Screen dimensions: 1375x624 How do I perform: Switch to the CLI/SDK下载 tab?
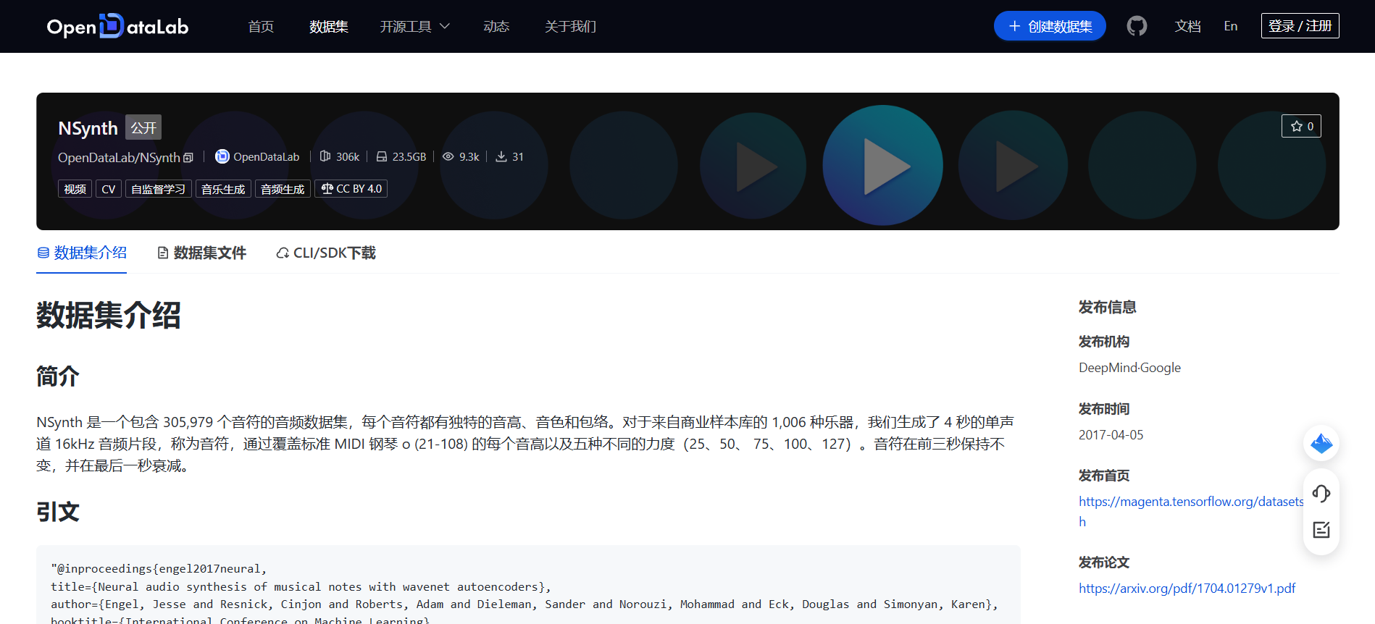click(x=326, y=253)
